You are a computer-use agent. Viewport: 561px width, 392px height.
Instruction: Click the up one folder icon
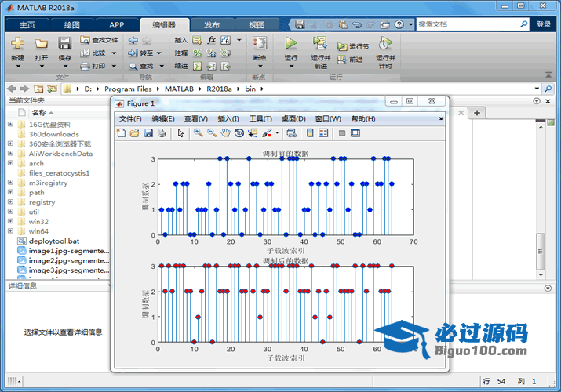coord(38,89)
